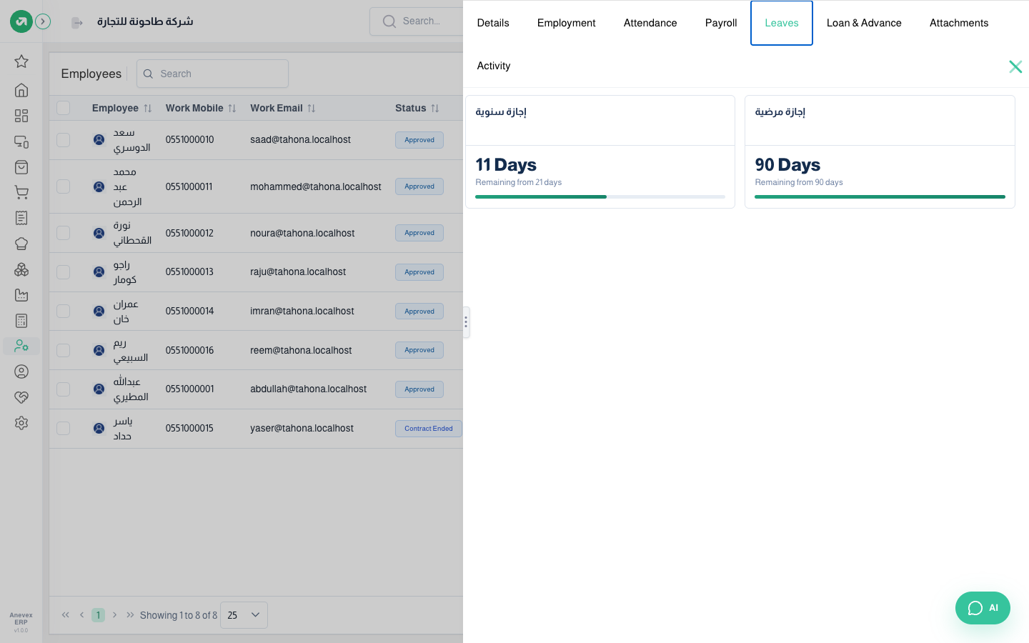
Task: Open the calculator sidebar icon
Action: click(21, 321)
